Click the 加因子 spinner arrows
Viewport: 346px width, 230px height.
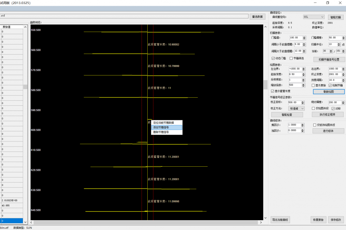tap(302, 131)
